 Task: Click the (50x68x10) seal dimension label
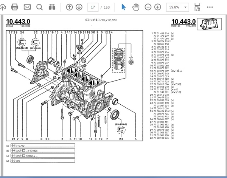[x=22, y=48]
